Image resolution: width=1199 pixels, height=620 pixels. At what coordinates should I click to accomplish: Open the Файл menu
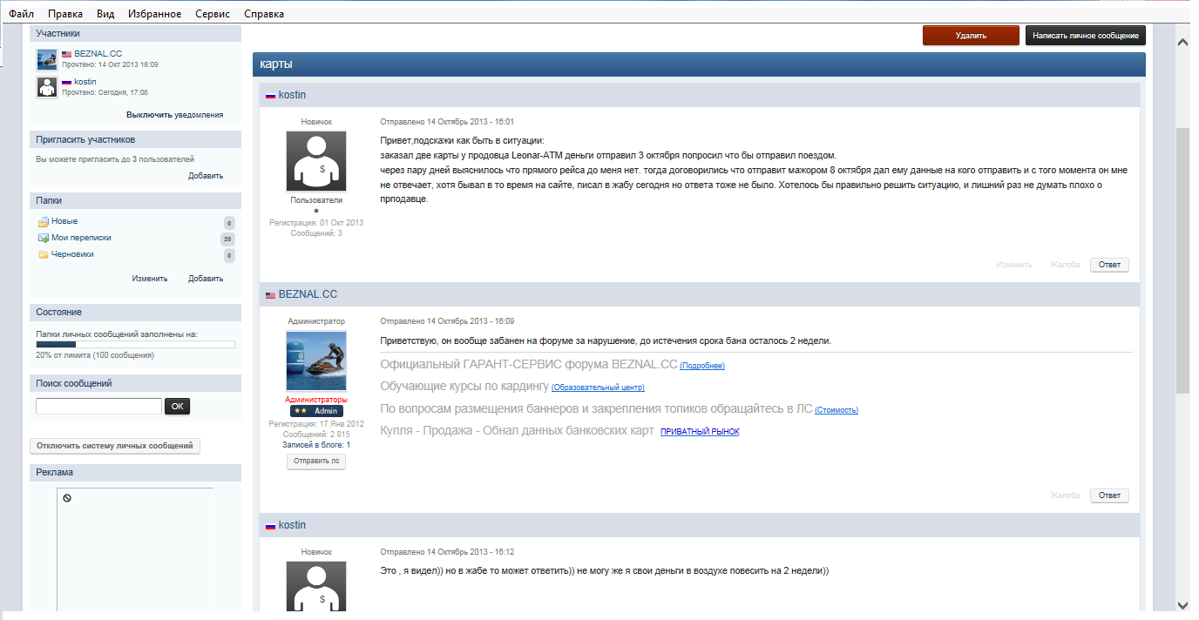click(x=21, y=14)
